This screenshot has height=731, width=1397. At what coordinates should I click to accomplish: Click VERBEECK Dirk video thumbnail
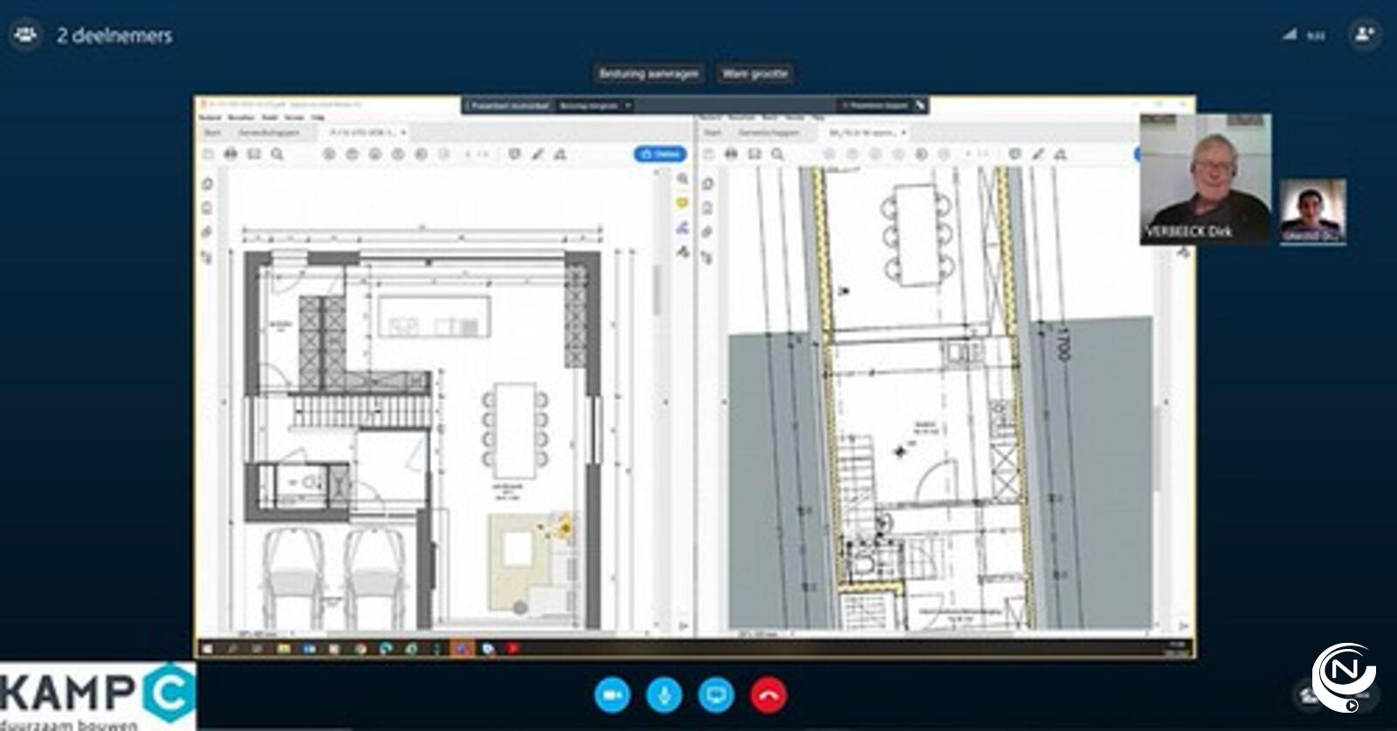click(x=1205, y=179)
